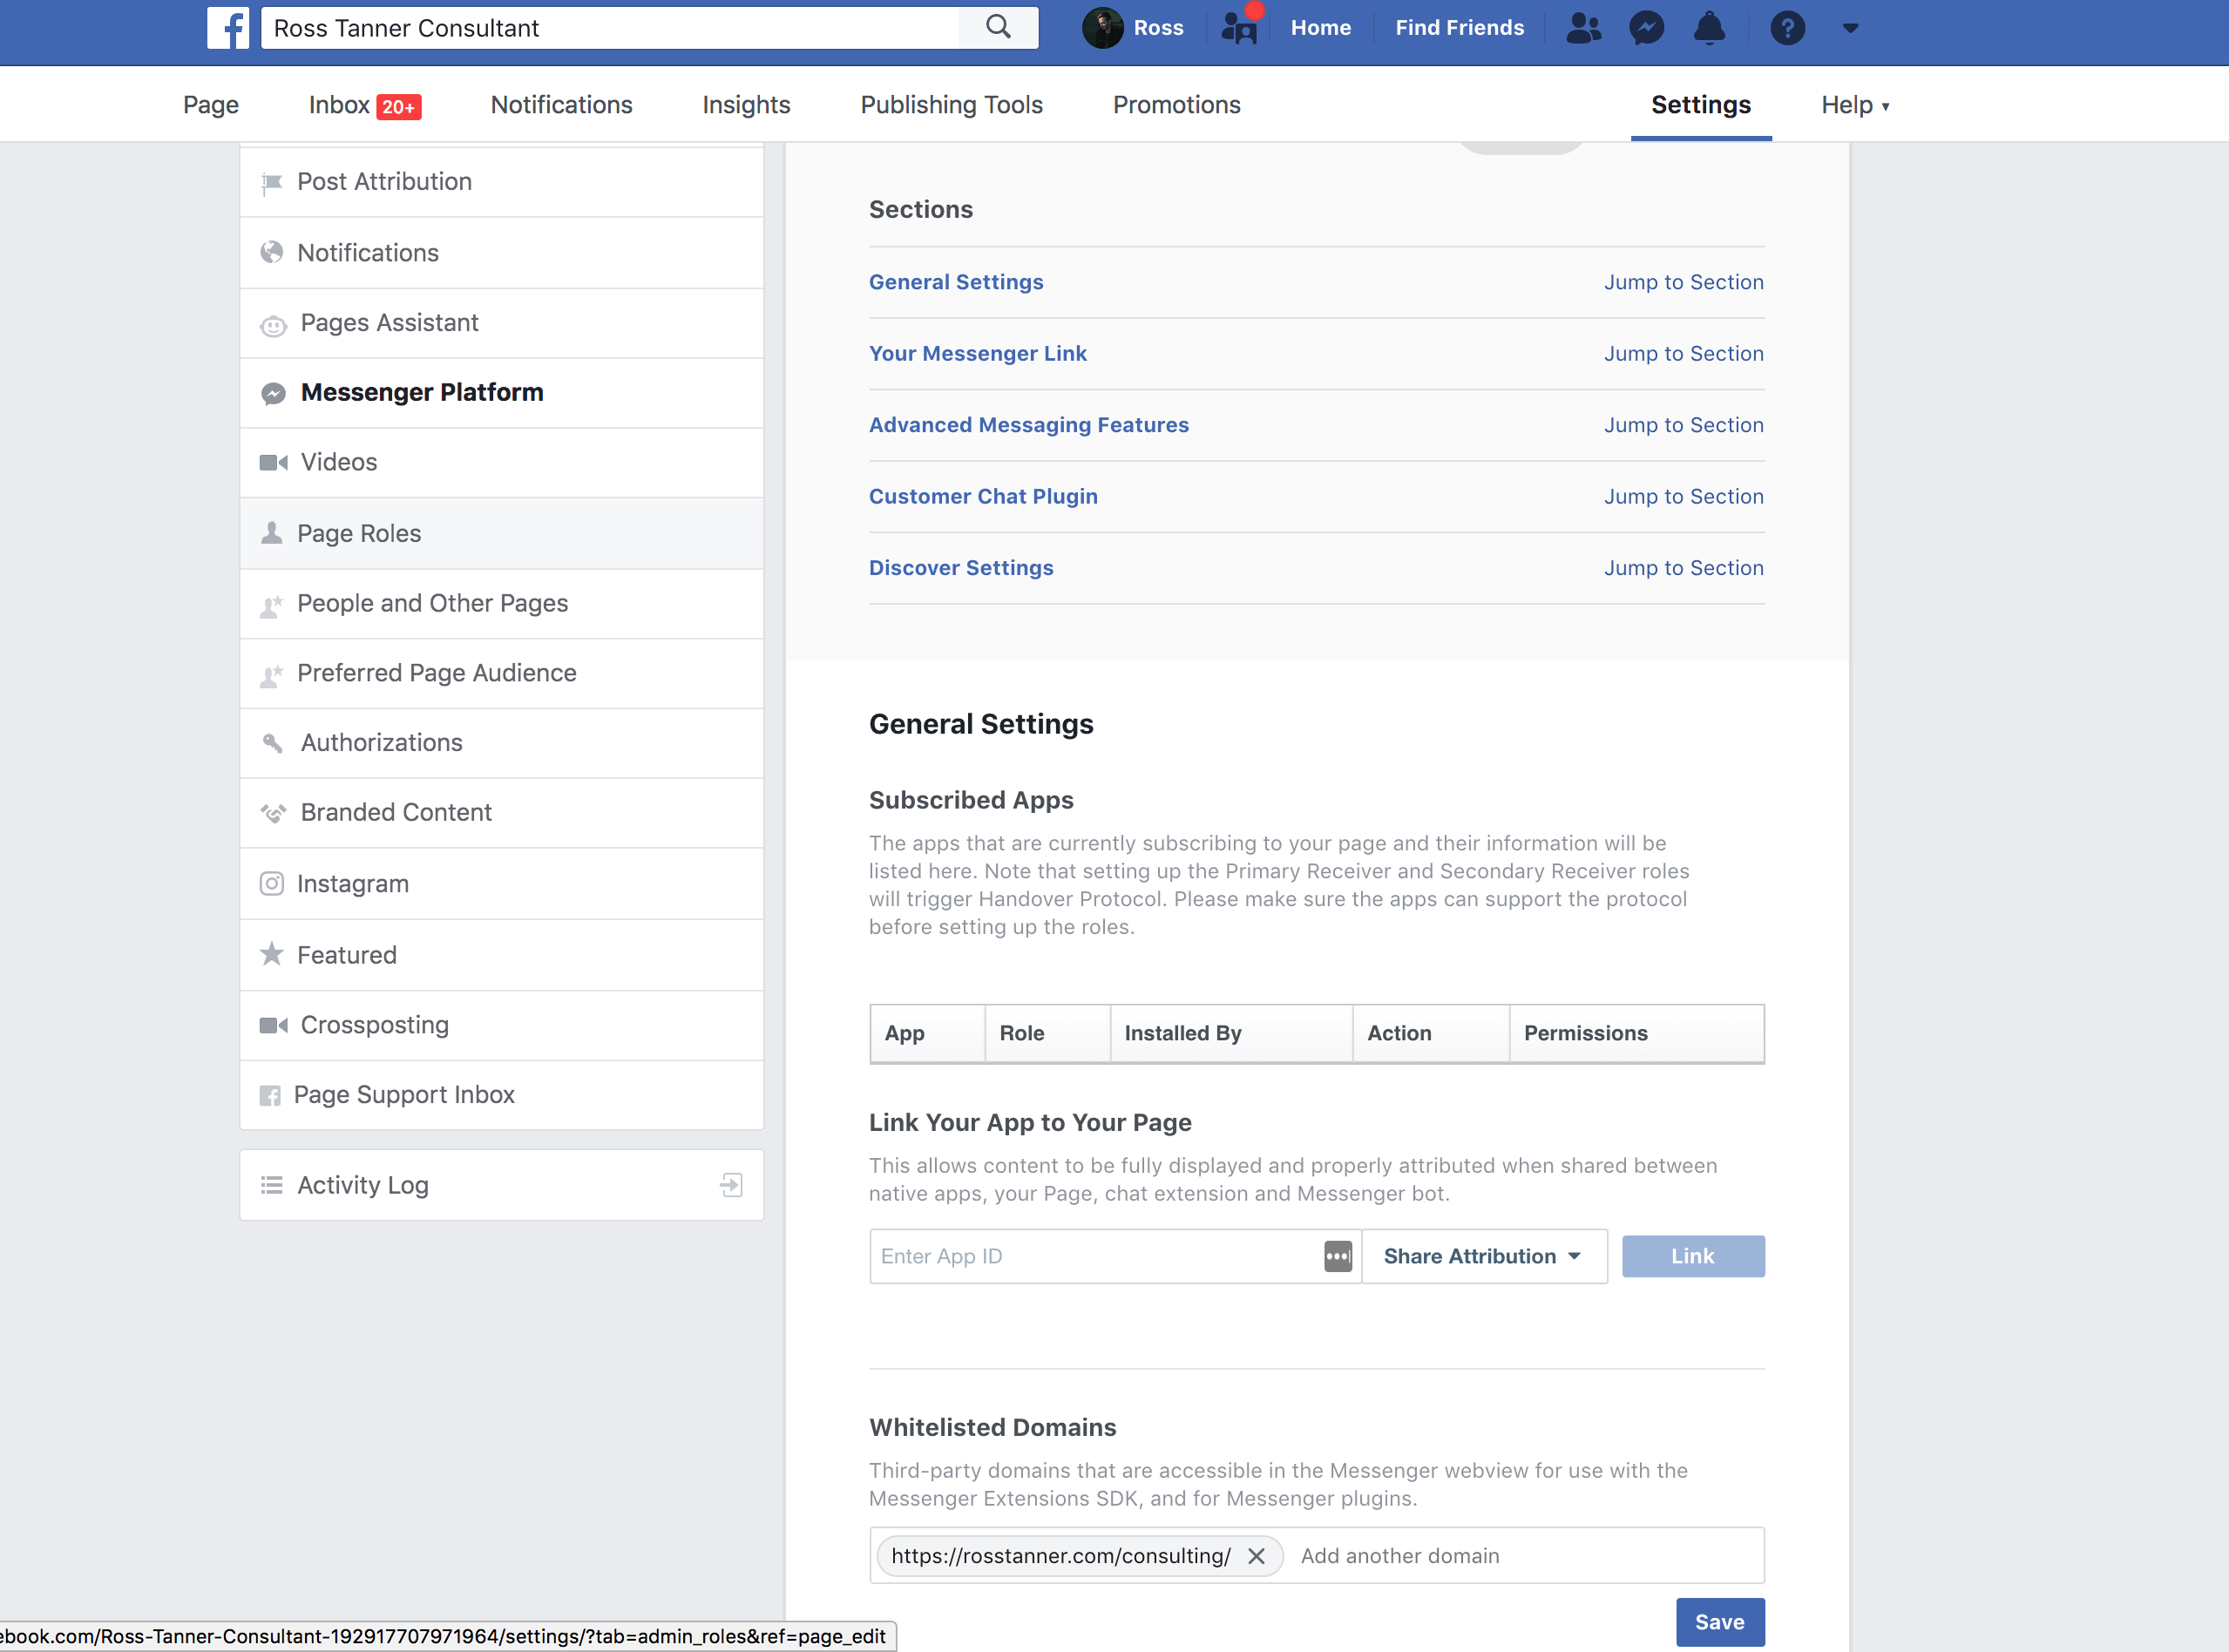2229x1652 pixels.
Task: Click the Facebook logo icon
Action: coord(228,27)
